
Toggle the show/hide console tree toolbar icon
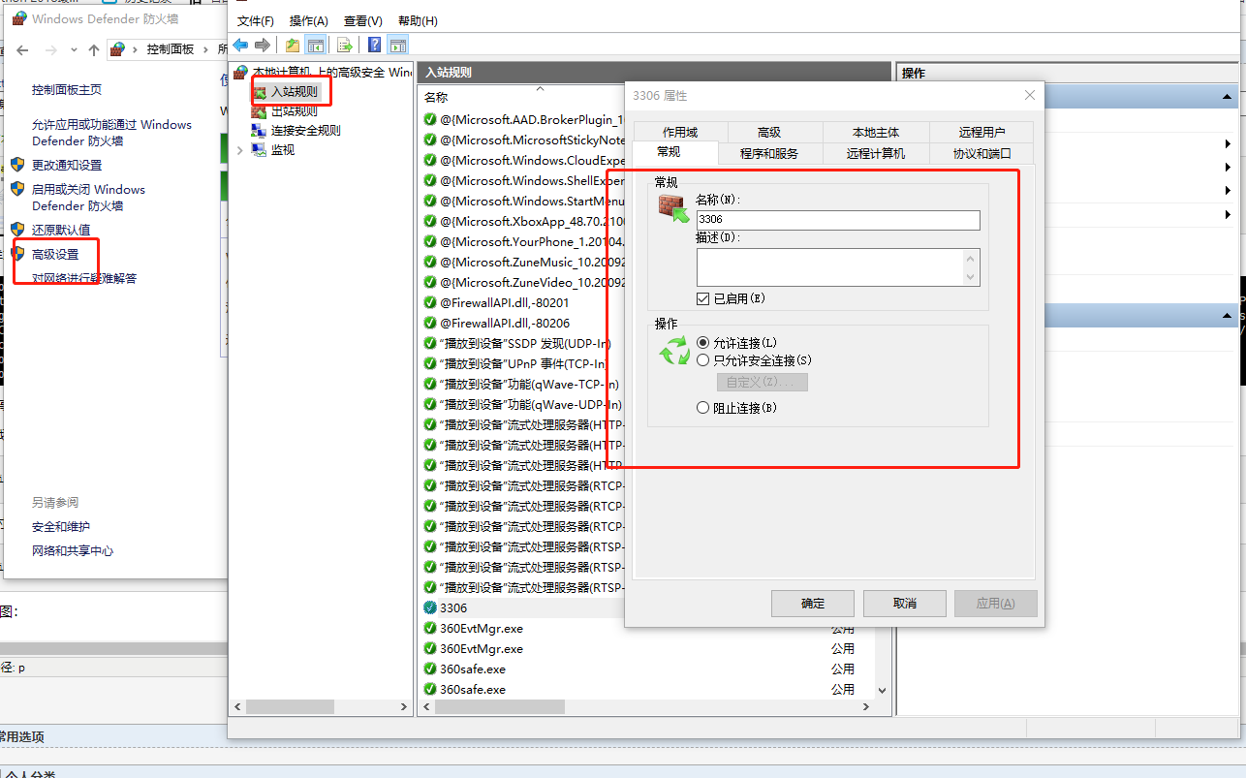point(315,45)
